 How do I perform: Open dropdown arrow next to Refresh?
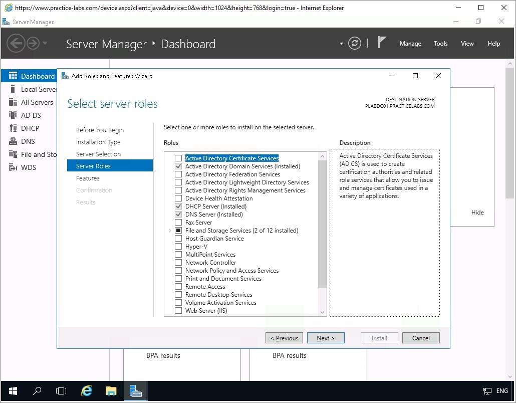pyautogui.click(x=341, y=44)
